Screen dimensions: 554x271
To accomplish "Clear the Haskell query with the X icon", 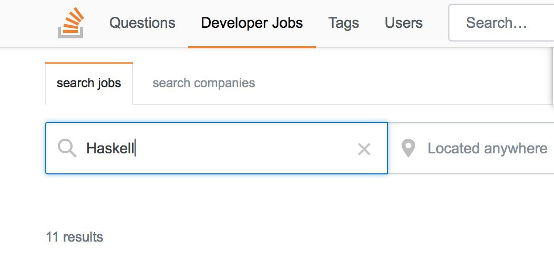I will 364,149.
